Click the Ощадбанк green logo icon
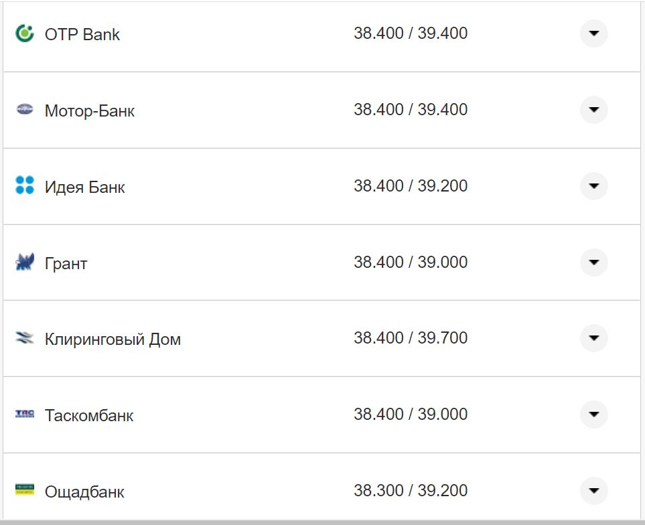This screenshot has height=525, width=645. coord(25,490)
